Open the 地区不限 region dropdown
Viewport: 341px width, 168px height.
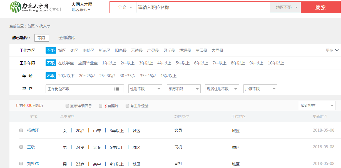[285, 7]
